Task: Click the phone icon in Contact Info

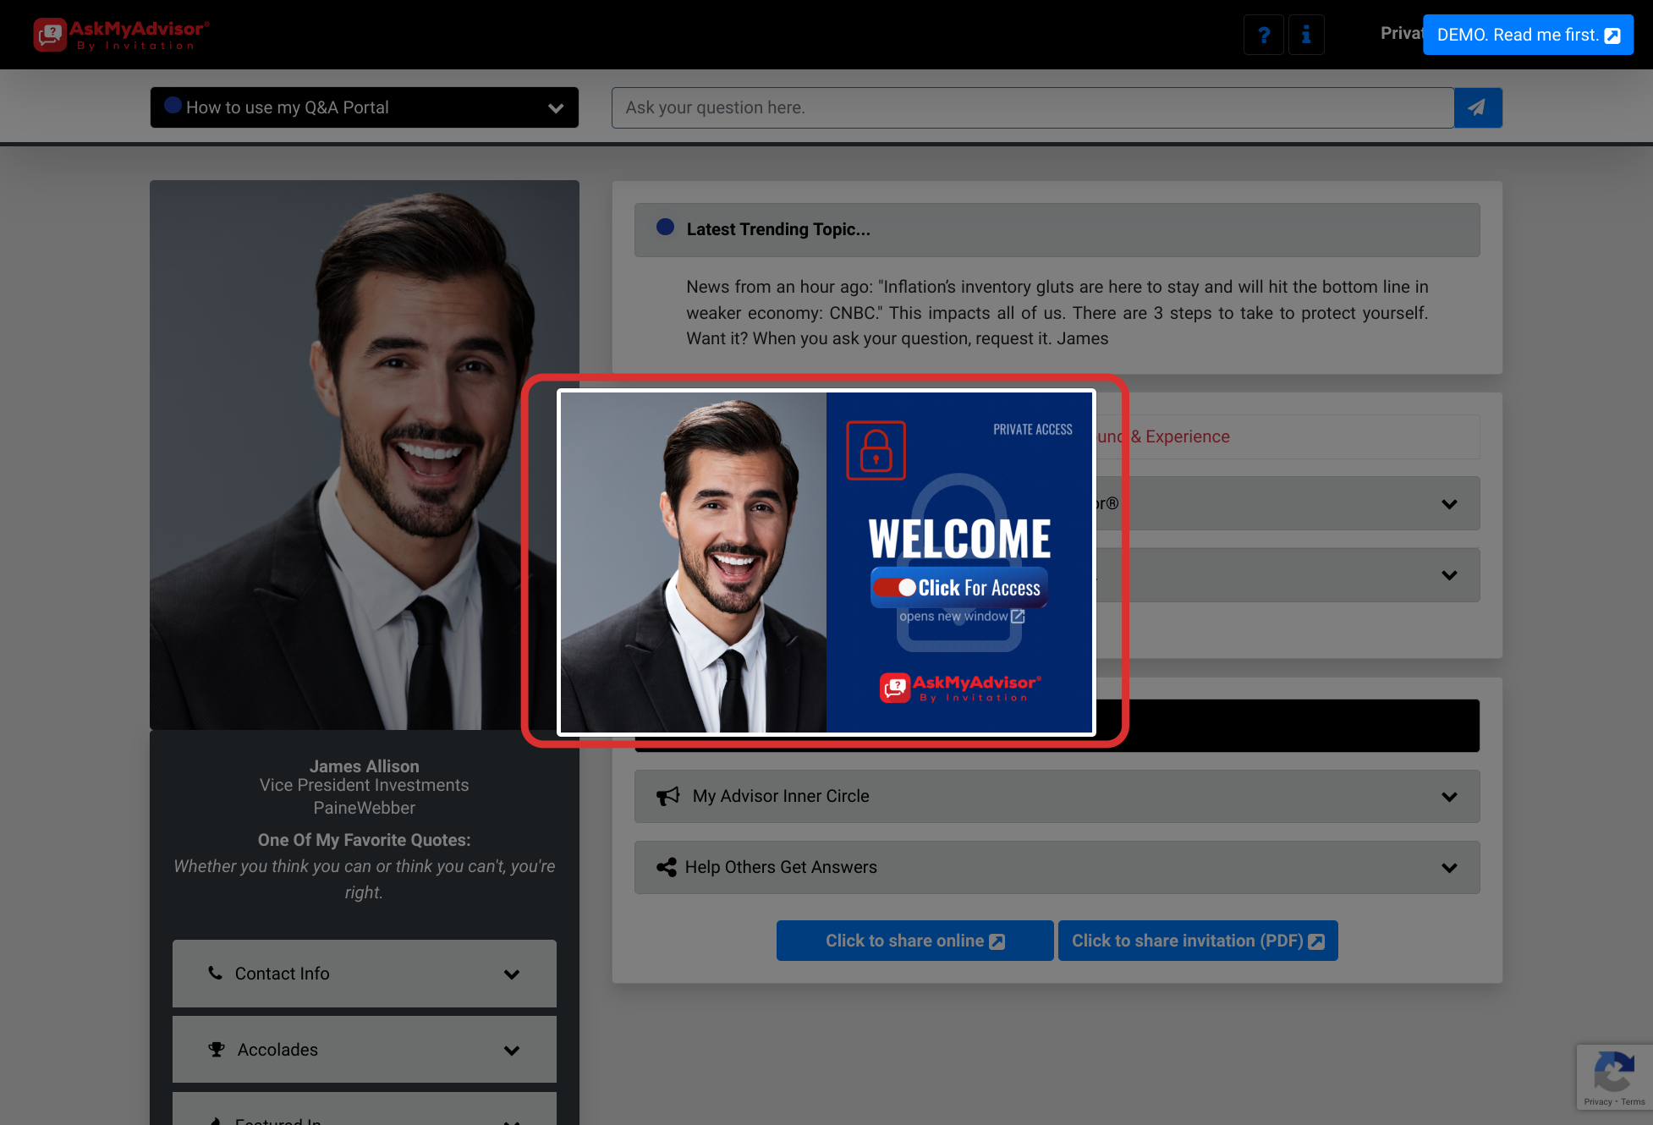Action: click(216, 973)
